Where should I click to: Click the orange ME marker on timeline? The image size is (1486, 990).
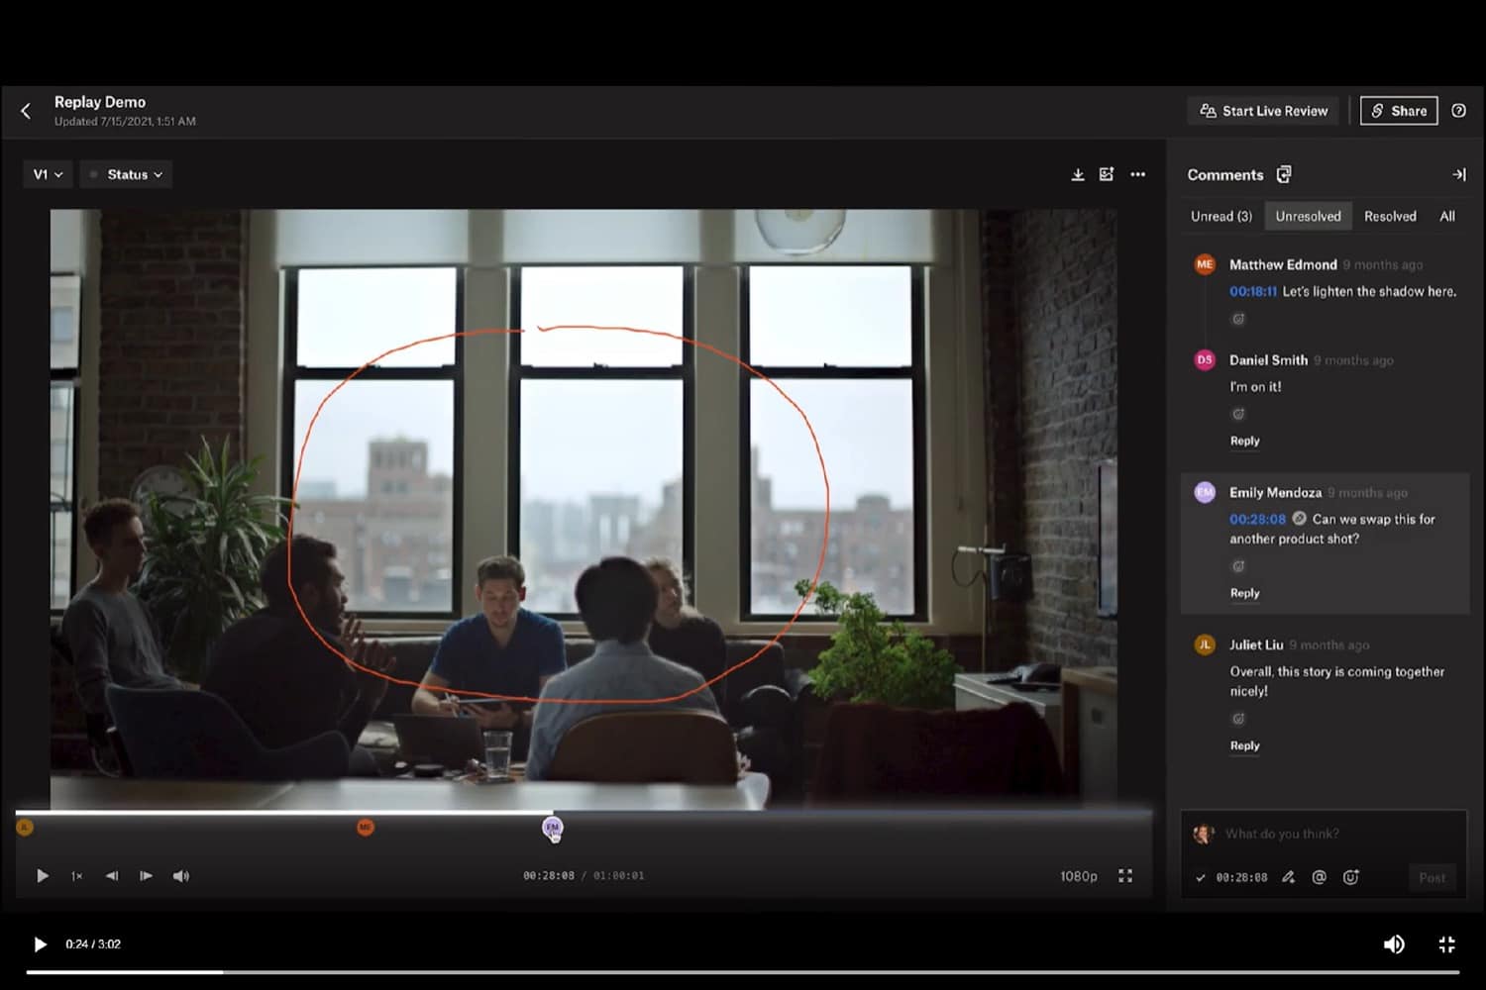[x=366, y=827]
